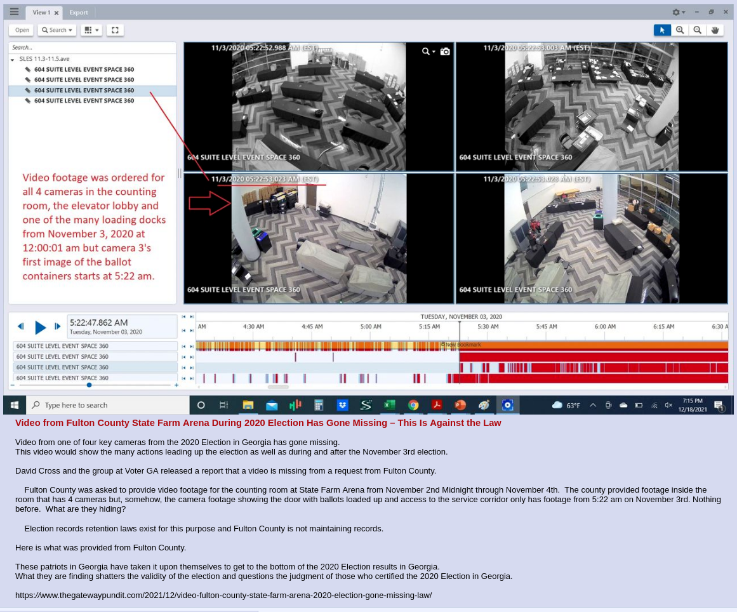Open the thegatewaypundit.com article link
This screenshot has height=612, width=737.
[x=223, y=595]
